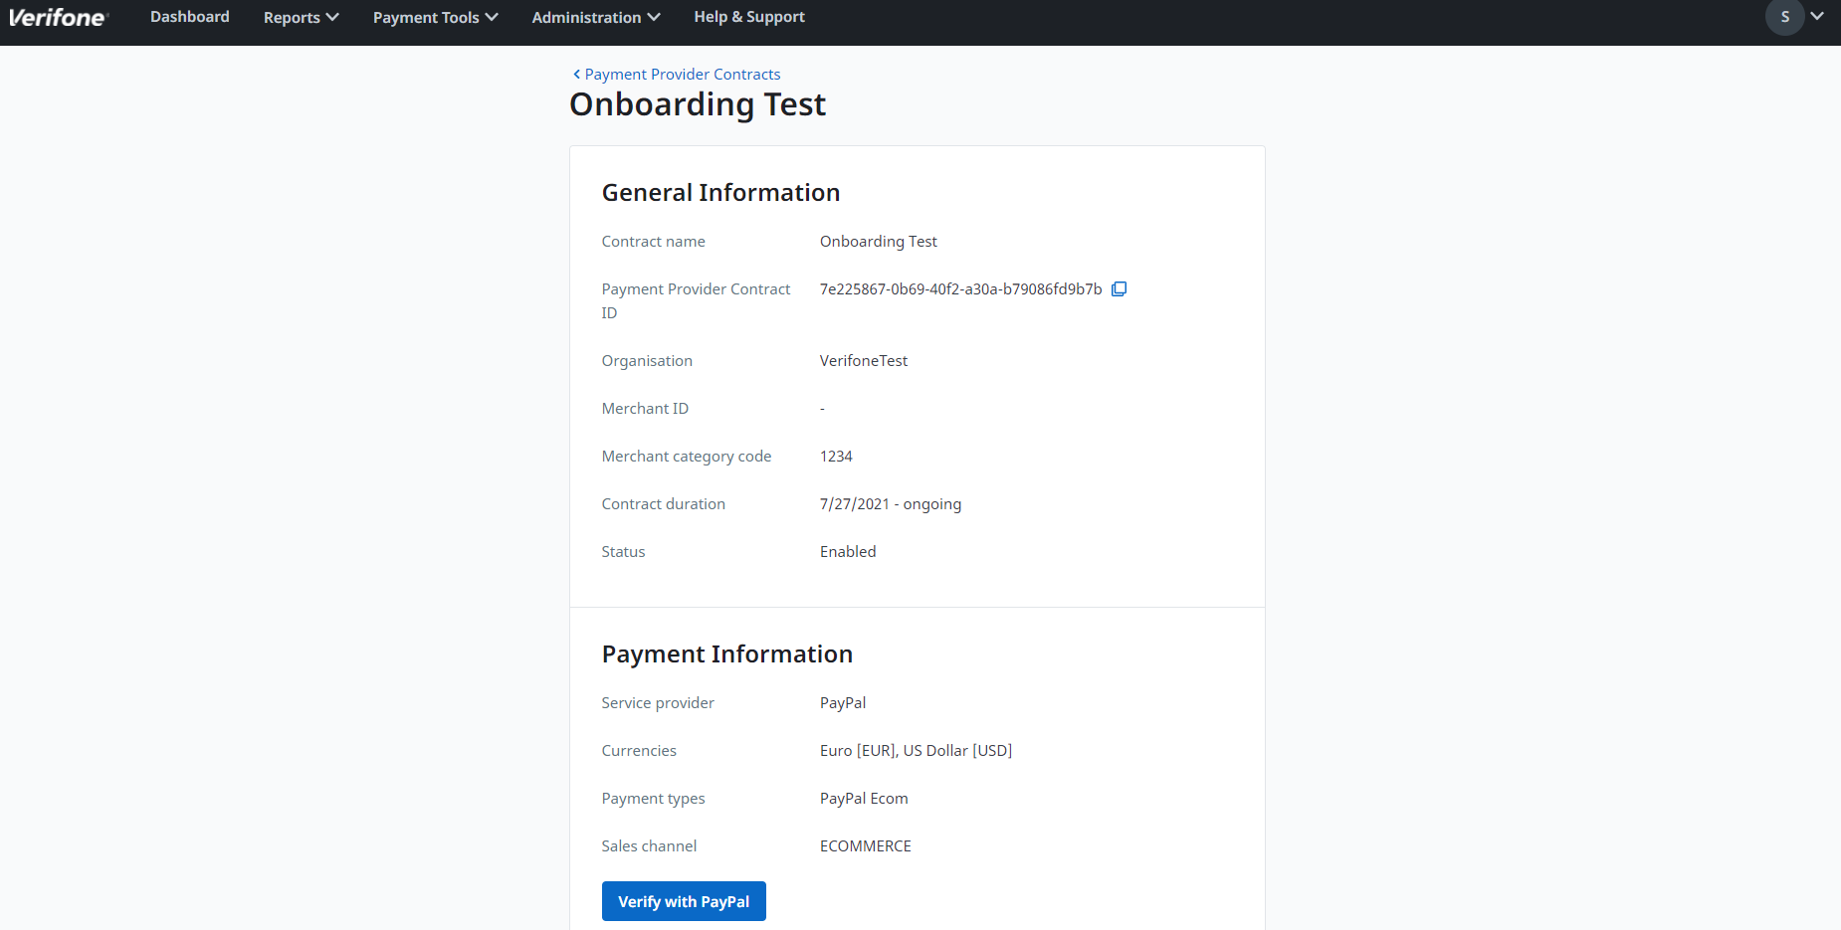
Task: Select the PayPal Ecom payment type
Action: click(864, 799)
